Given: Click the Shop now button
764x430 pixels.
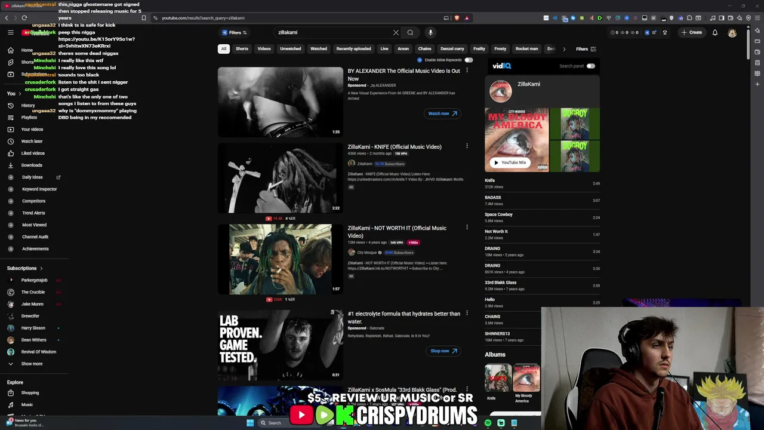Looking at the screenshot, I should click(x=443, y=351).
